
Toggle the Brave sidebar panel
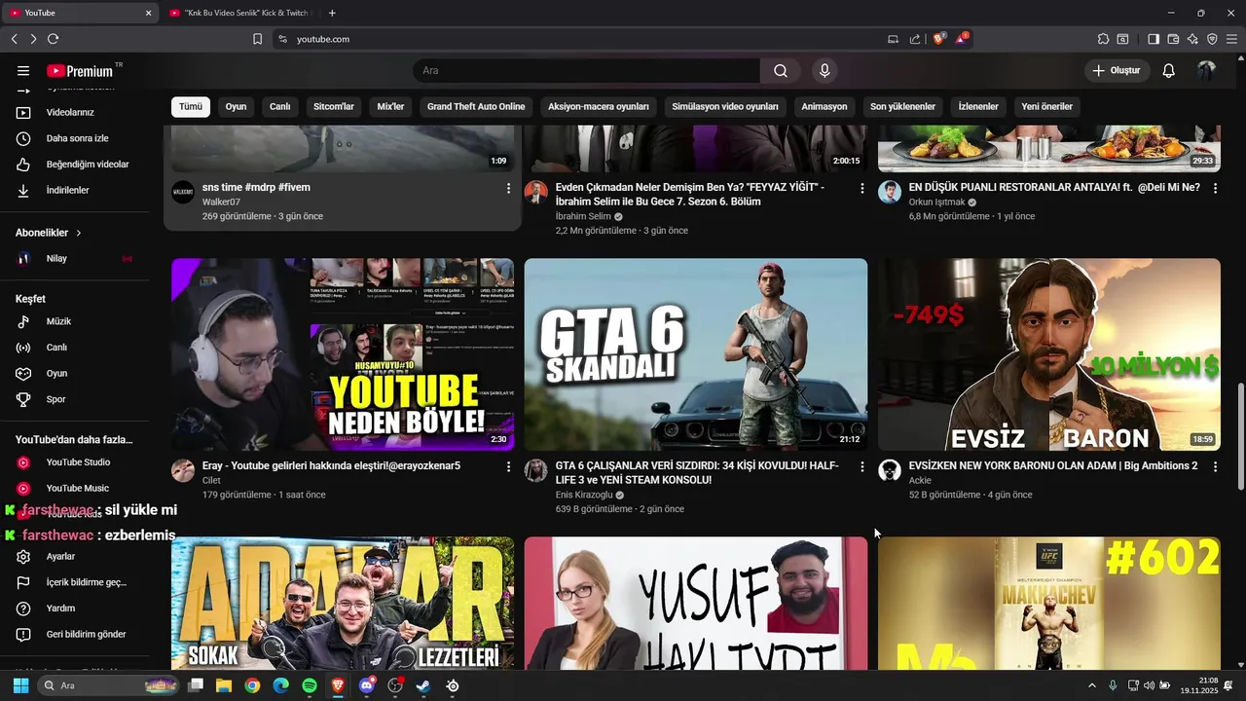(x=1154, y=39)
